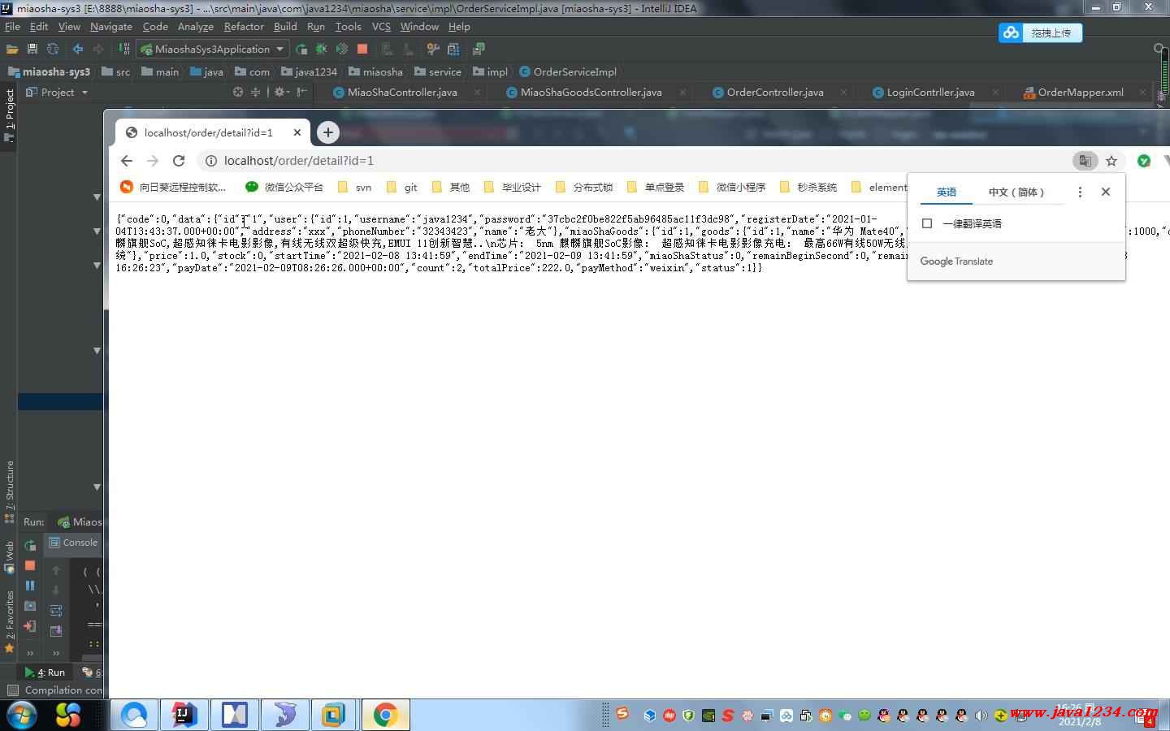Image resolution: width=1170 pixels, height=731 pixels.
Task: Select the 英语 tab in Translate popup
Action: [947, 192]
